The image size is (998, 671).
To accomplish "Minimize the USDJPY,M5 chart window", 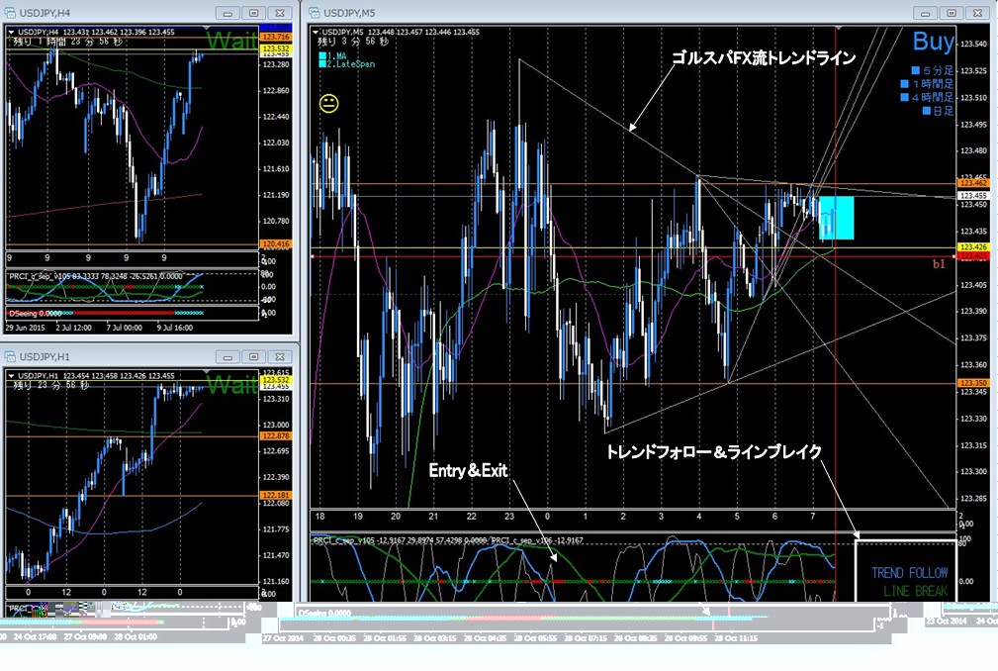I will [x=926, y=13].
